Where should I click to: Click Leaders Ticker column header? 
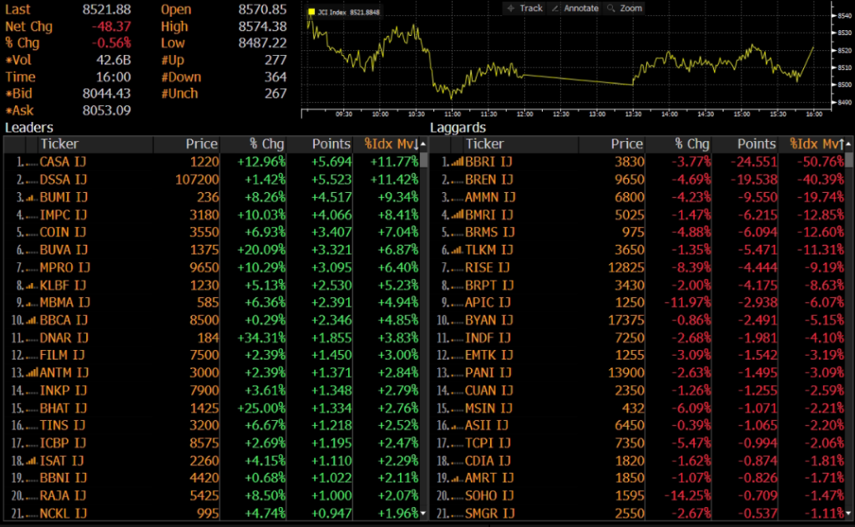click(60, 144)
